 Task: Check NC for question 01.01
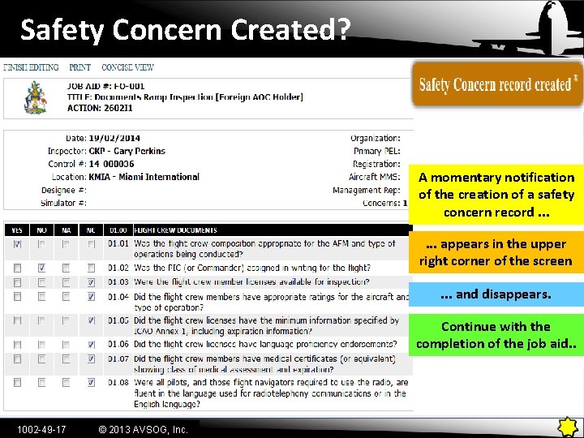click(x=91, y=244)
